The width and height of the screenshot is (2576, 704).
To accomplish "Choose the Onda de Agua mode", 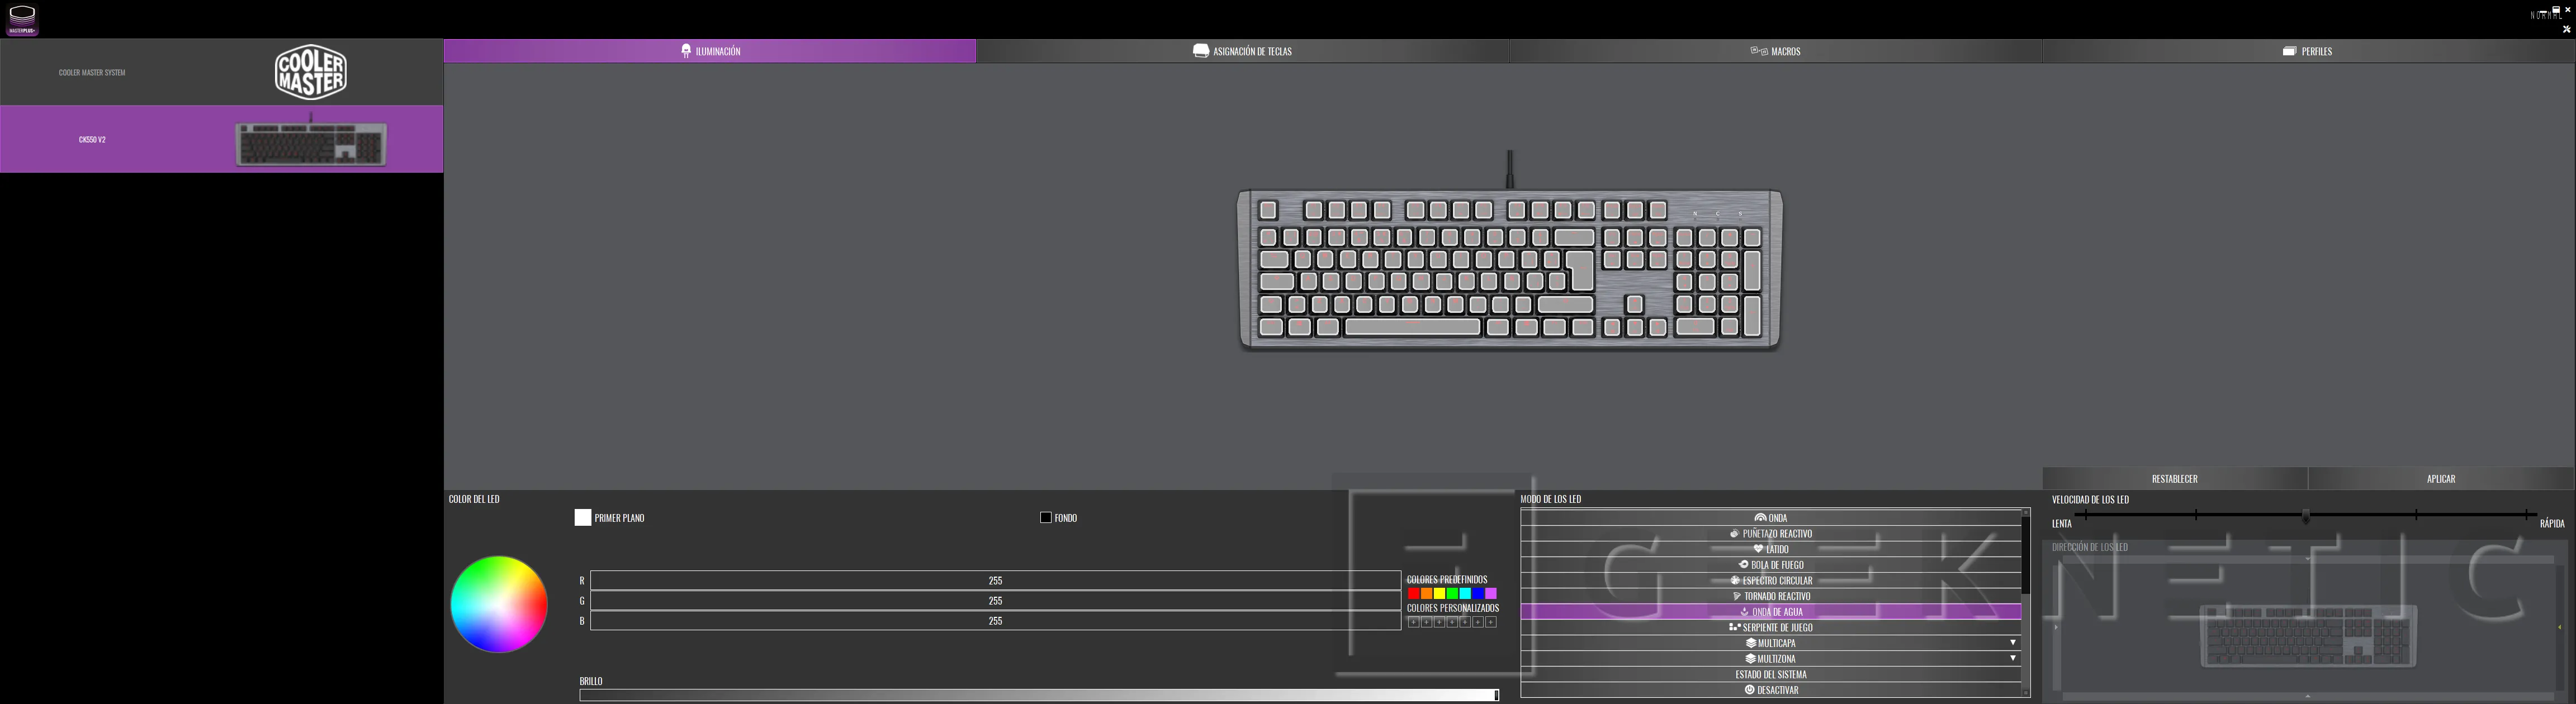I will tap(1771, 612).
